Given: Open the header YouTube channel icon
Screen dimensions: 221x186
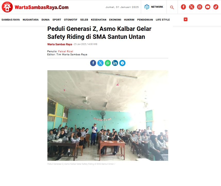Looking at the screenshot, I should tap(208, 7).
